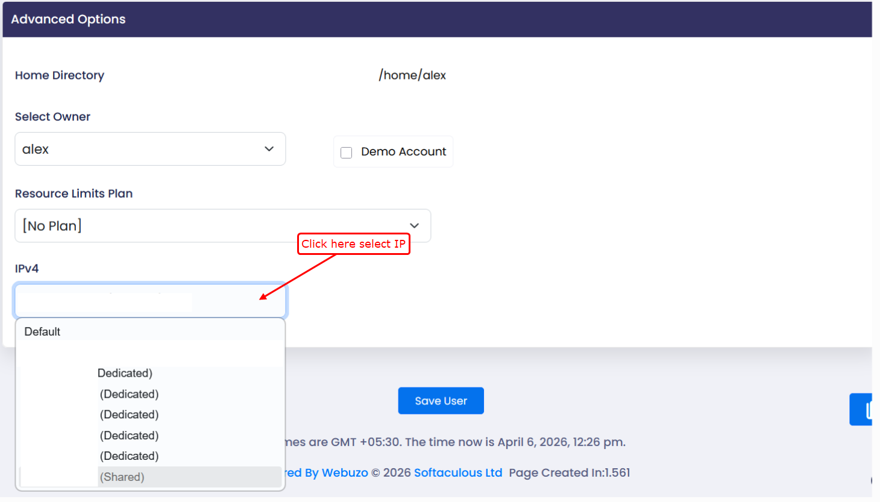The height and width of the screenshot is (502, 880).
Task: Select the second Dedicated IP entry
Action: 129,394
